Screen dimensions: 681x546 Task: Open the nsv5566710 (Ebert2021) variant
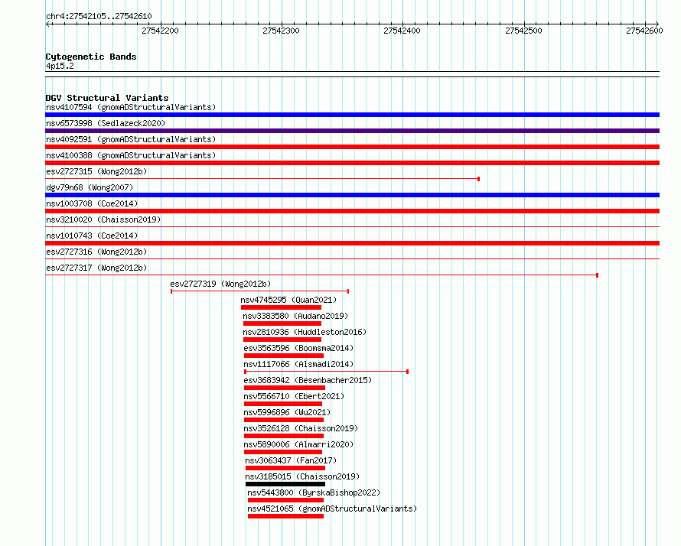coord(294,396)
